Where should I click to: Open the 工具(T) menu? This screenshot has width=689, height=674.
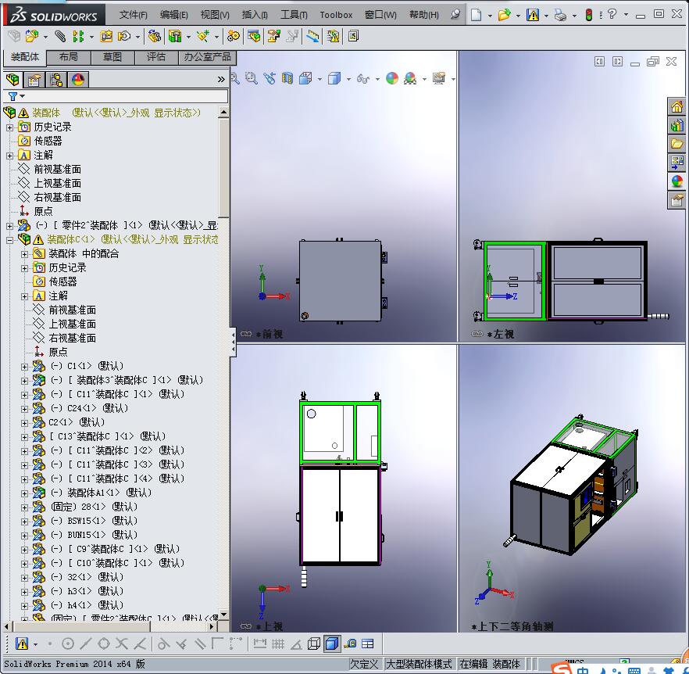[x=294, y=15]
